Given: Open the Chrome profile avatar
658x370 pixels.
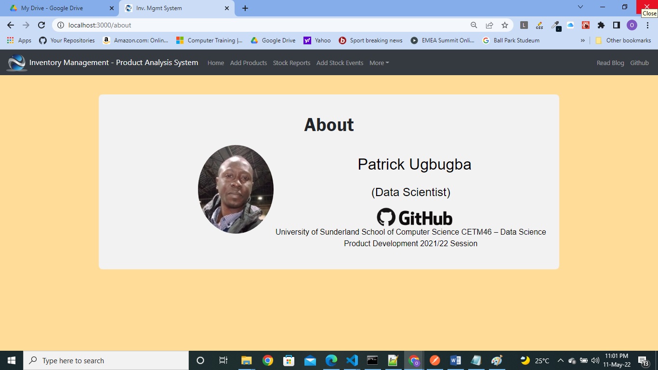Looking at the screenshot, I should (x=631, y=25).
